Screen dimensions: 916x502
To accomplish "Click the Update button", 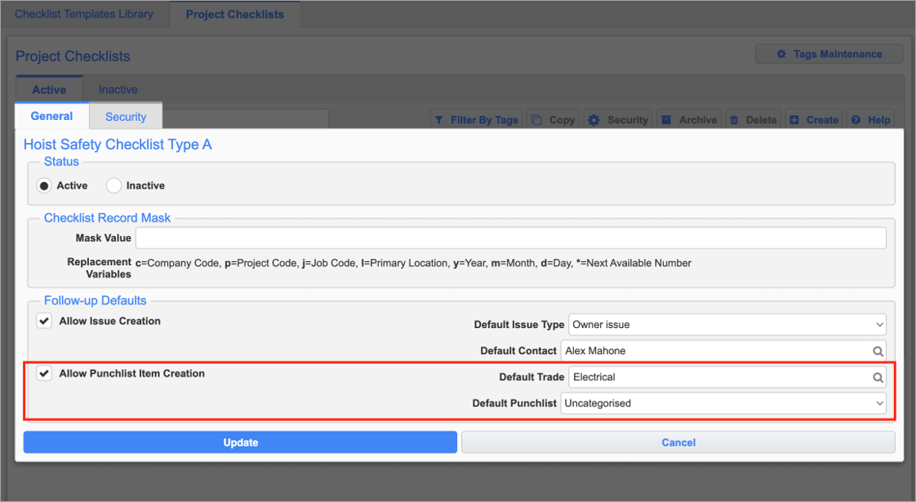I will pos(240,442).
